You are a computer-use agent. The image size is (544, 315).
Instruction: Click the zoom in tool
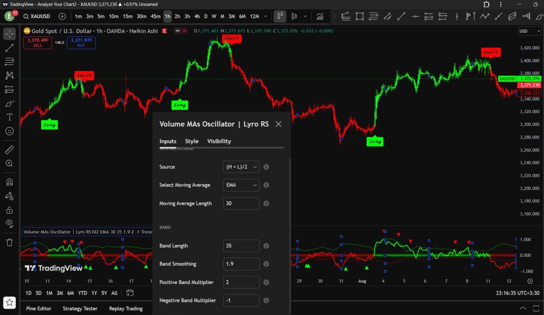click(9, 163)
